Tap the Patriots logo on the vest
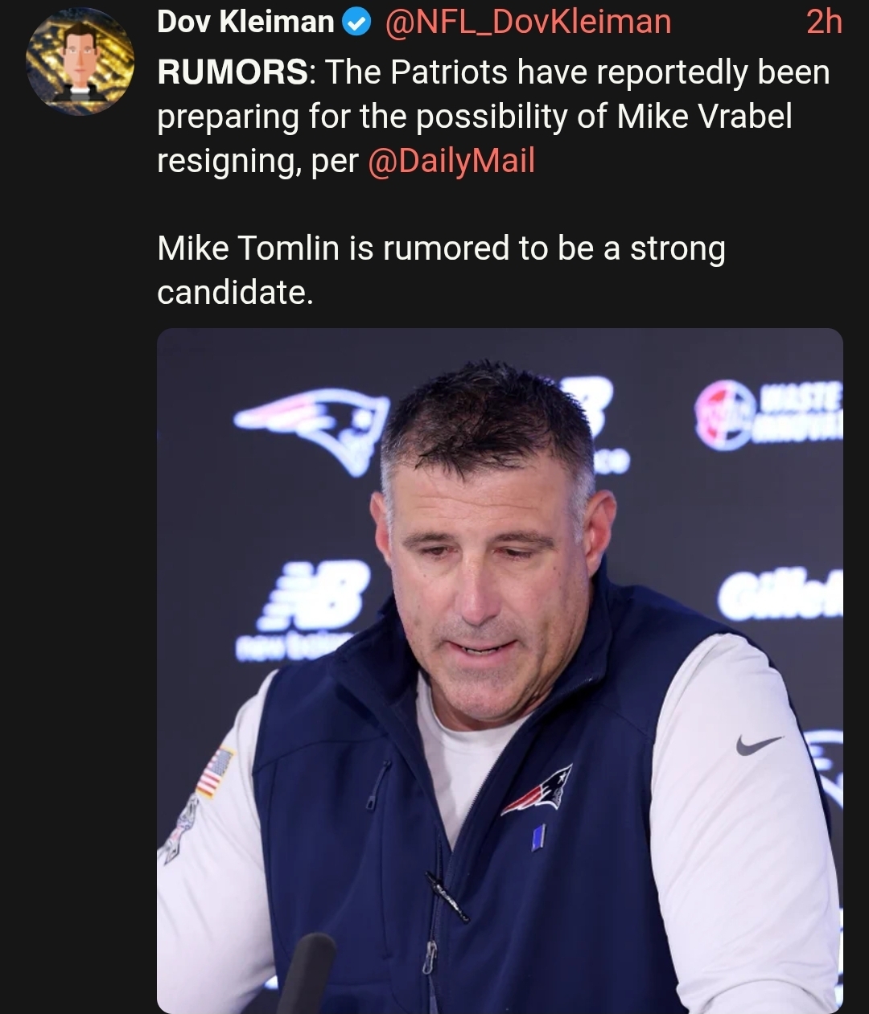The width and height of the screenshot is (869, 1014). 537,790
